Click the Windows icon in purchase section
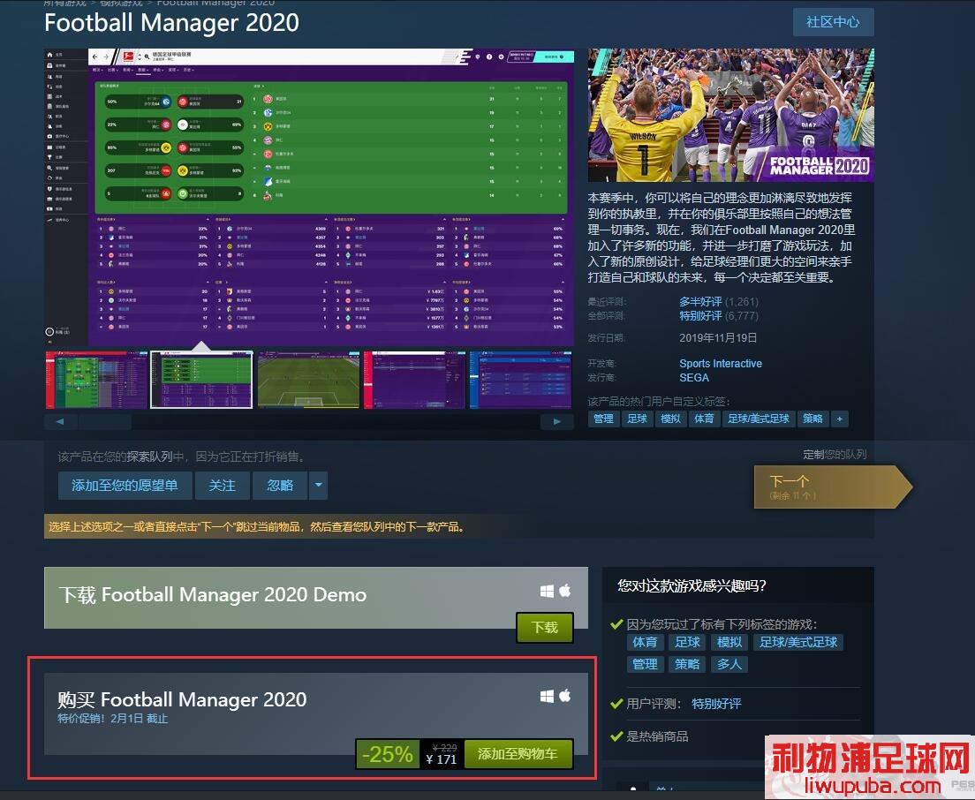Screen dimensions: 975x800 click(x=548, y=697)
